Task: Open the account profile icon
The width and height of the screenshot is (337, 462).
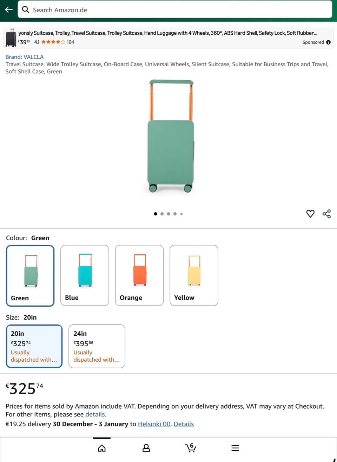Action: coord(146,448)
